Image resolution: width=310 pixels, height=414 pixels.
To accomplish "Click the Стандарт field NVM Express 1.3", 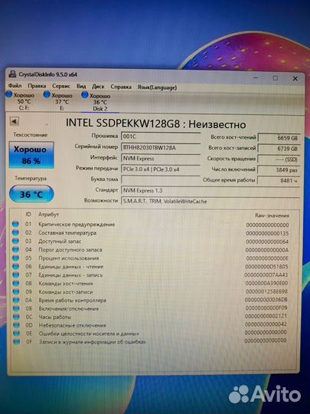I will (x=210, y=190).
